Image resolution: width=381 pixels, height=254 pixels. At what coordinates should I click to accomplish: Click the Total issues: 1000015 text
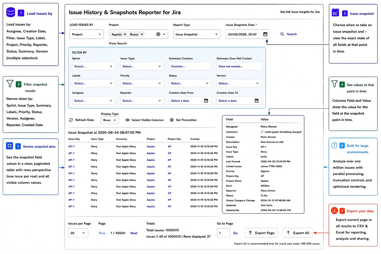coord(163,230)
